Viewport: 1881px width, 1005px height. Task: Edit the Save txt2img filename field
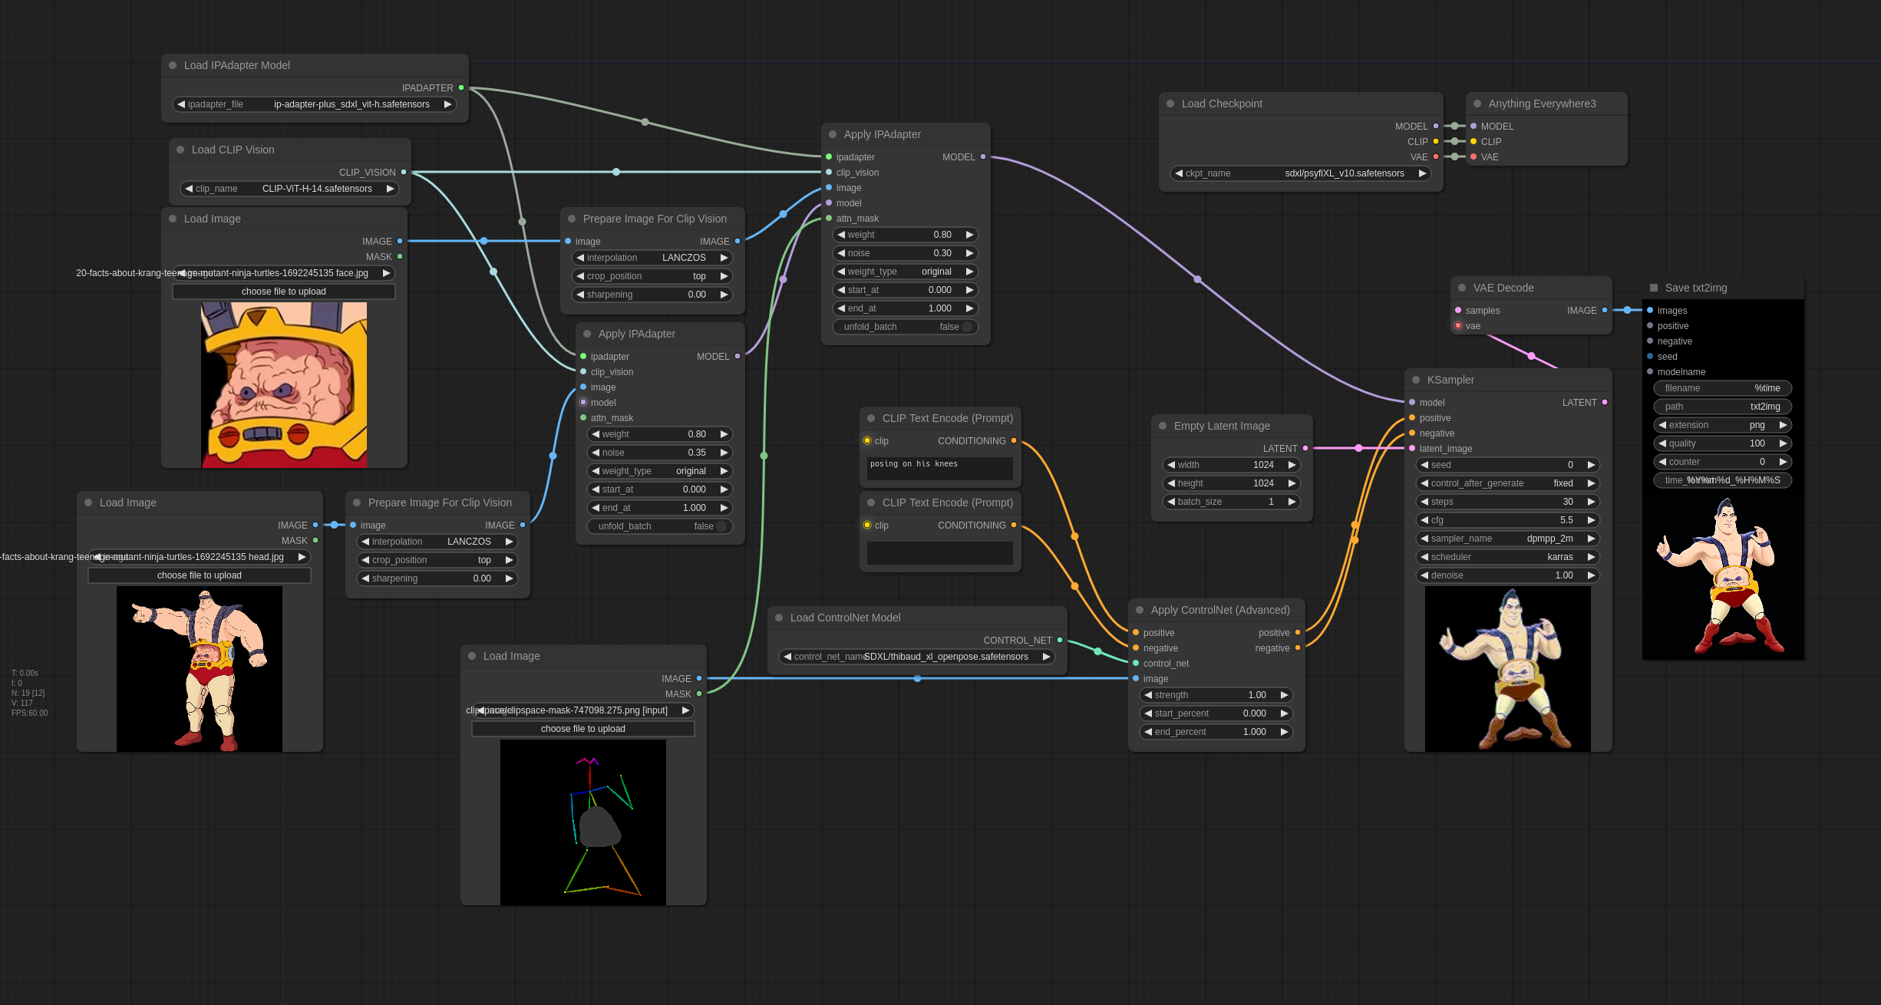[x=1723, y=388]
